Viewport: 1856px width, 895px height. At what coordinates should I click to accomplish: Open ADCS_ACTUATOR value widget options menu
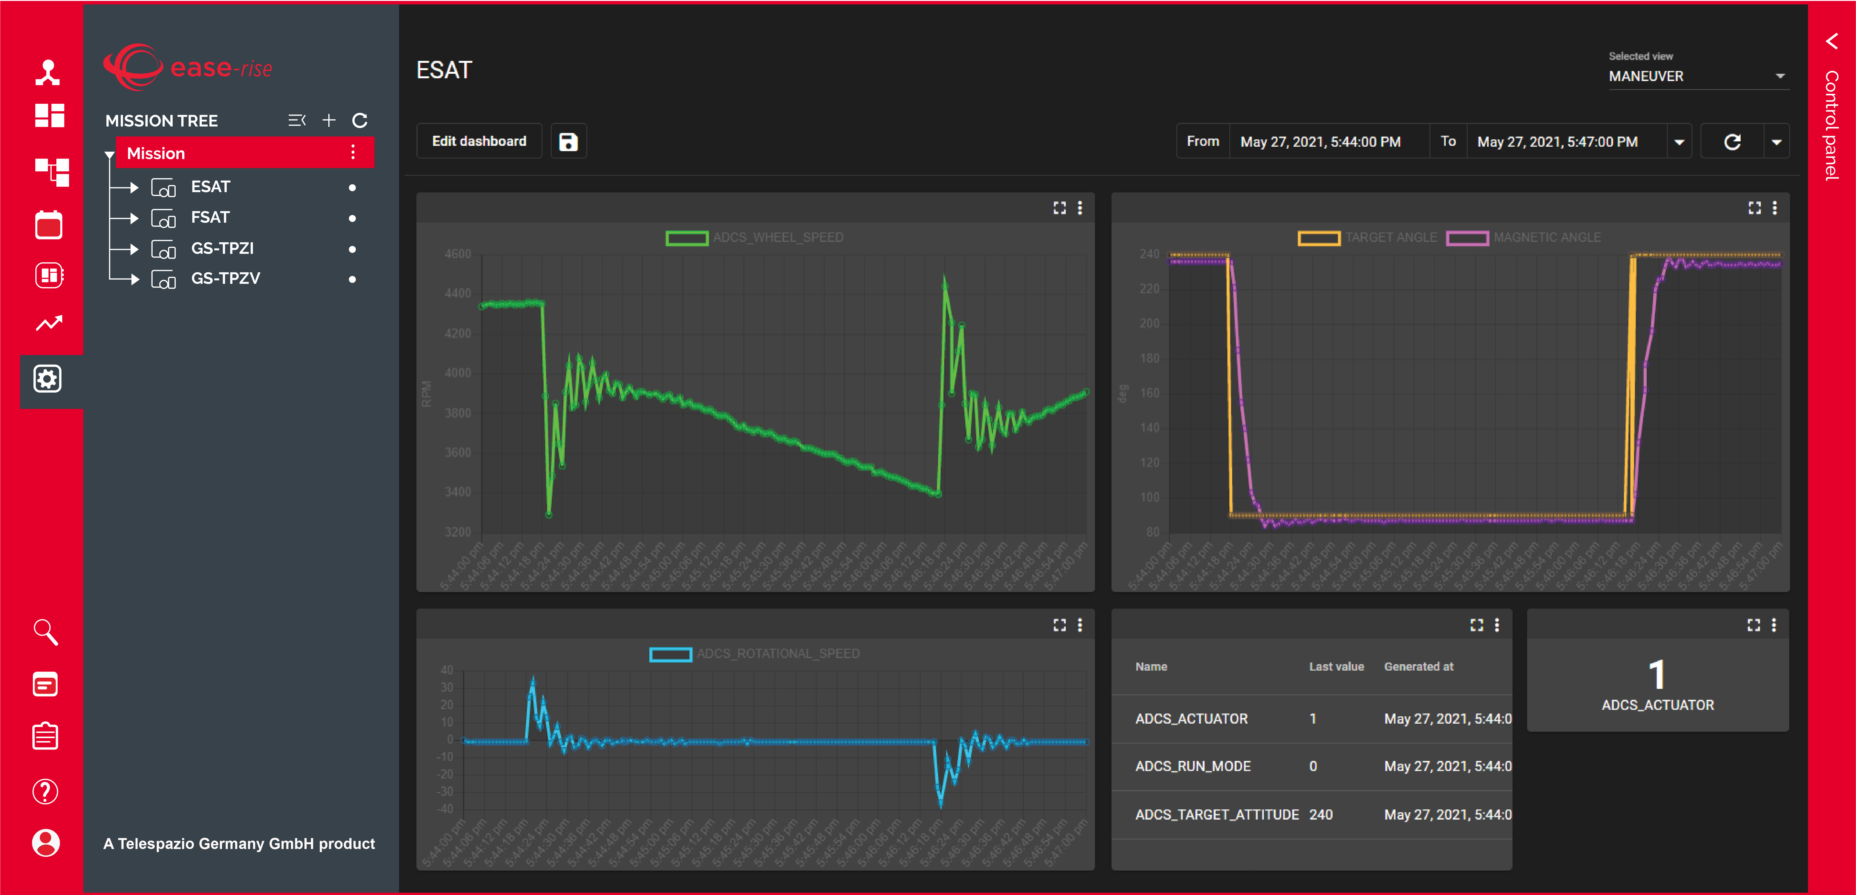pyautogui.click(x=1774, y=624)
